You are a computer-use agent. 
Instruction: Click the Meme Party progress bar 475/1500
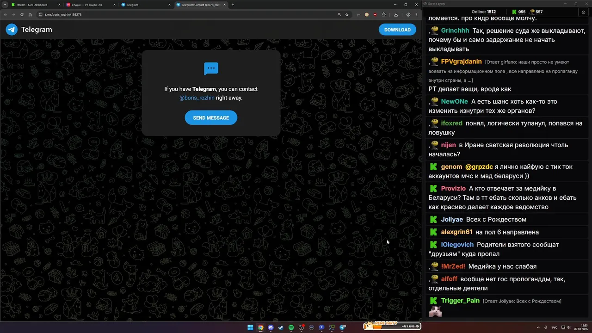click(x=392, y=326)
